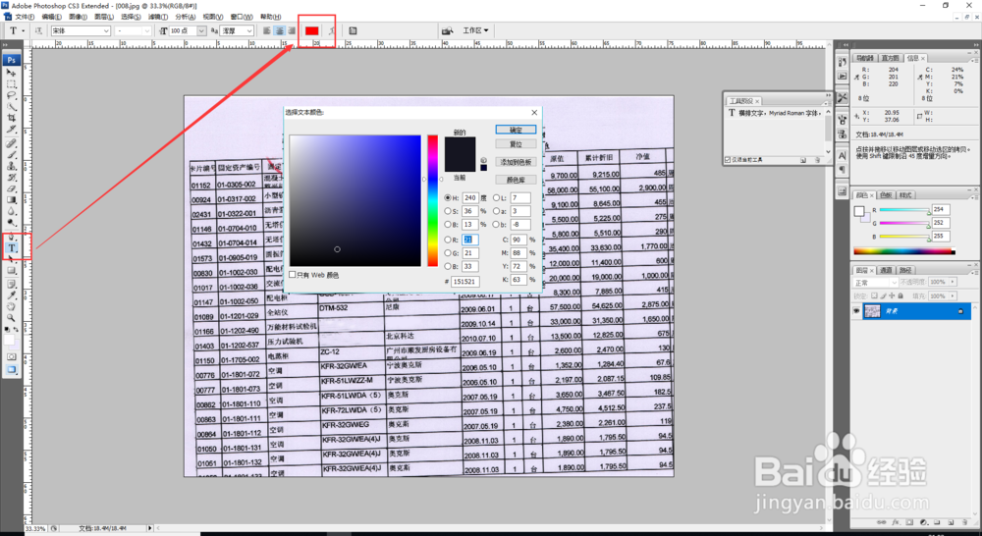Screen dimensions: 982x536
Task: Open the 工作区 workspace dropdown
Action: click(x=475, y=30)
